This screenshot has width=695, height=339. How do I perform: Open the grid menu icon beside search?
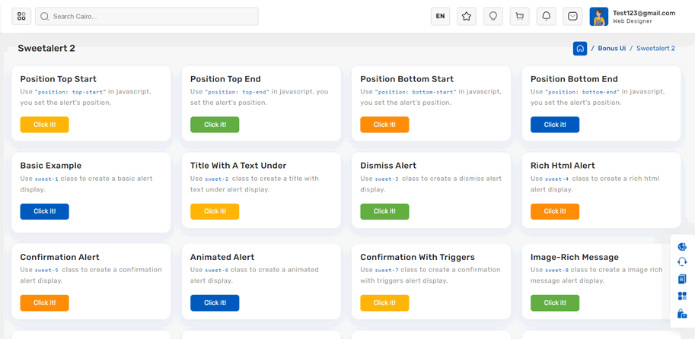point(21,17)
